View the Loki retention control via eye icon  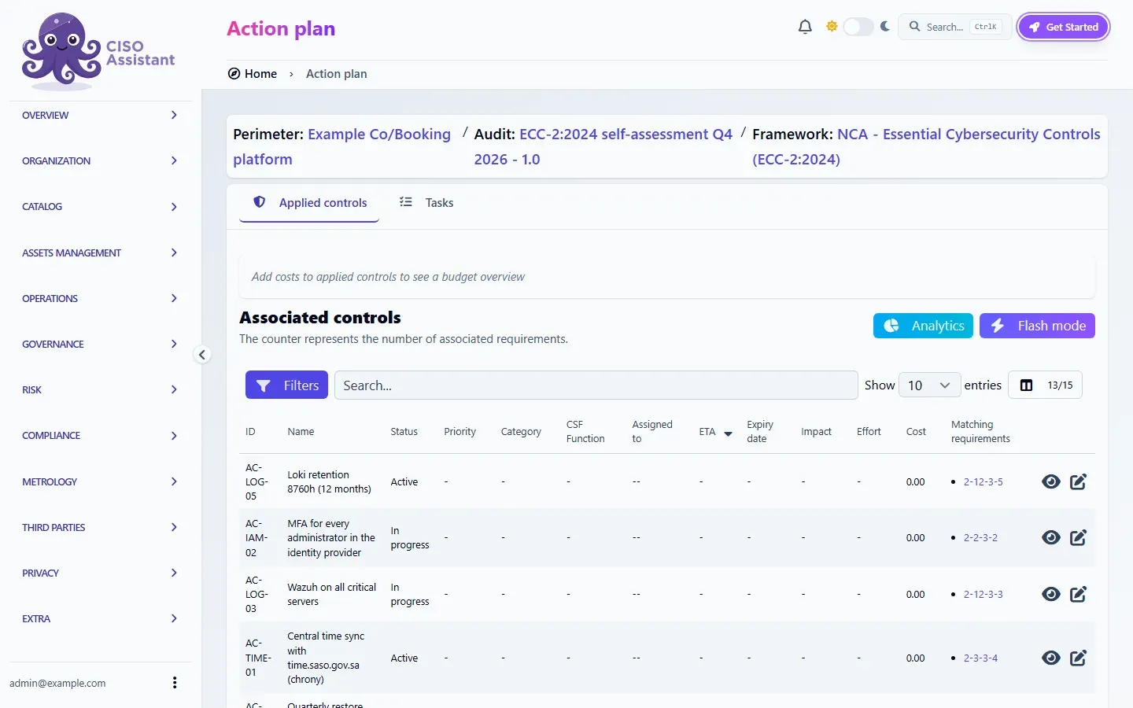point(1051,481)
